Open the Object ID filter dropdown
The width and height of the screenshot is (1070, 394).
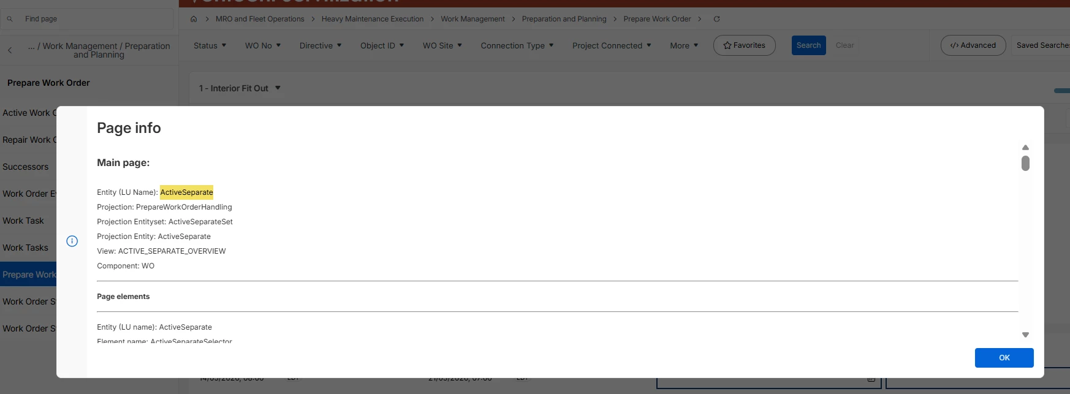[382, 45]
